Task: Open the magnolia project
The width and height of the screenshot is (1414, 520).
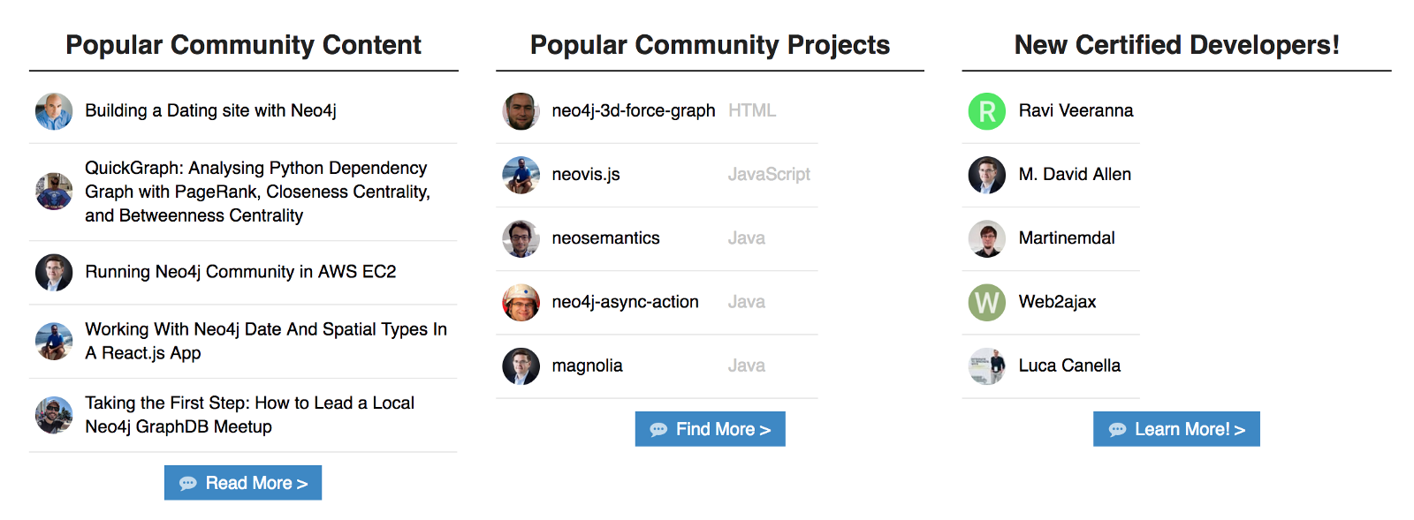Action: (587, 366)
